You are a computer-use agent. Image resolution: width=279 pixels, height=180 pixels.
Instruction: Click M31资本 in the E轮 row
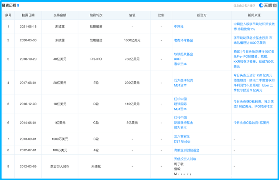click(x=180, y=85)
